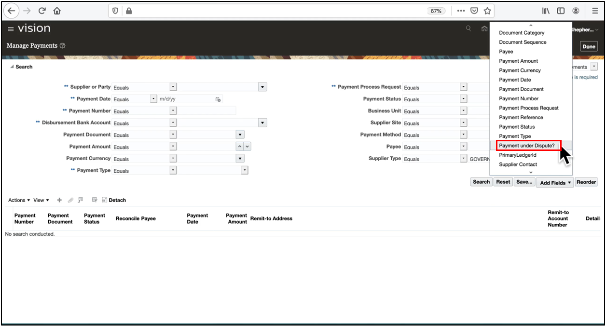Collapse the Search section
Screen dimensions: 606x326
click(x=12, y=67)
